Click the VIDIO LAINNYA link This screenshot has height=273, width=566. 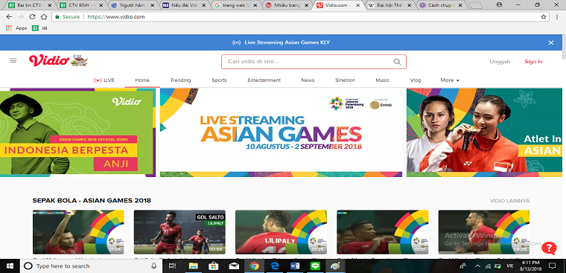coord(509,201)
